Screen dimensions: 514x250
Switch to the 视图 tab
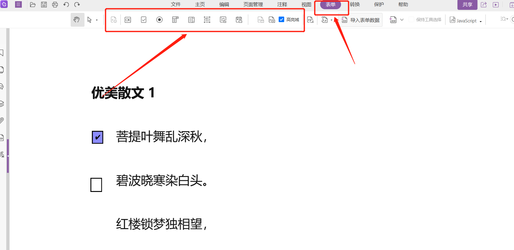click(x=306, y=5)
